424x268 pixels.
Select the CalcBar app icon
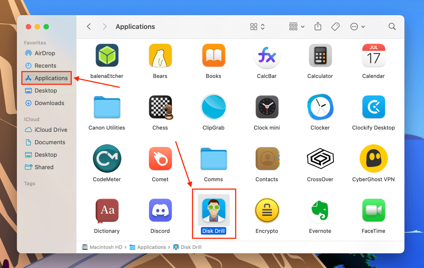[267, 55]
